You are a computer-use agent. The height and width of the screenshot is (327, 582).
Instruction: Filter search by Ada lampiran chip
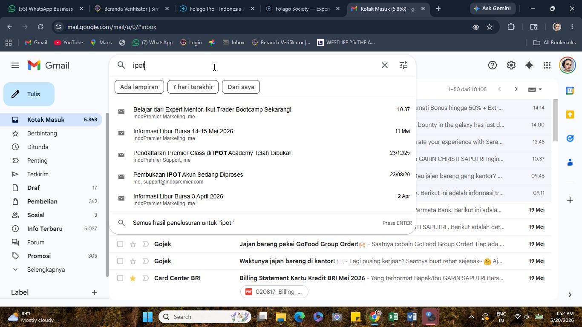[139, 87]
